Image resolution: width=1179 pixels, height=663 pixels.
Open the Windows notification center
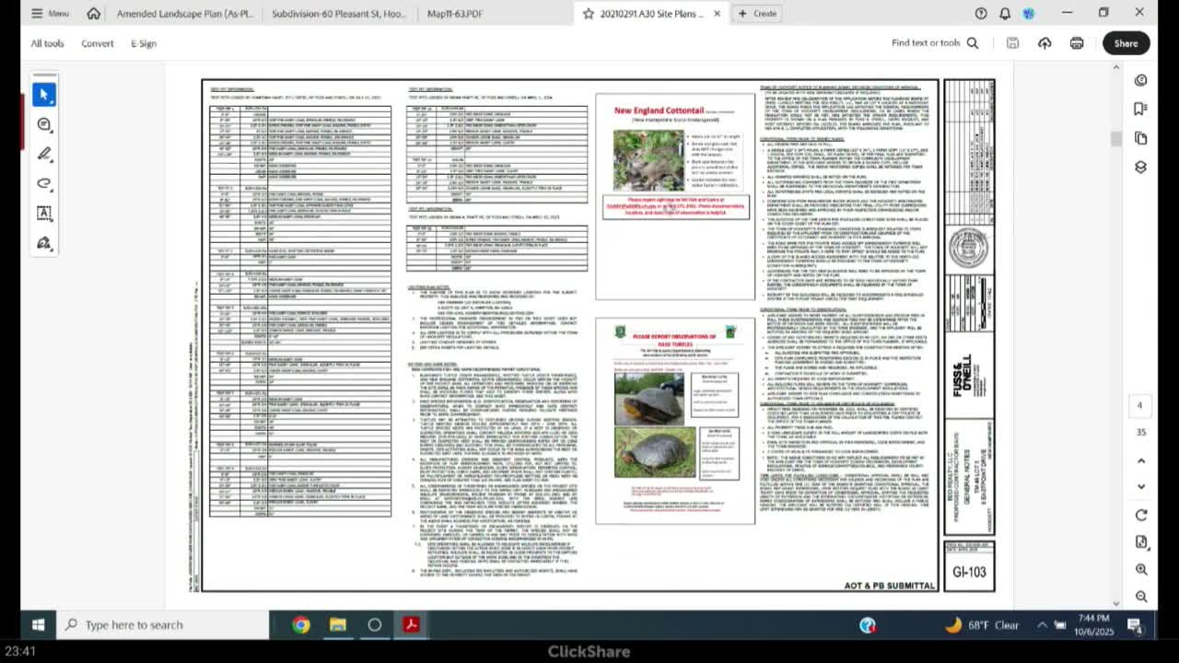point(1136,626)
